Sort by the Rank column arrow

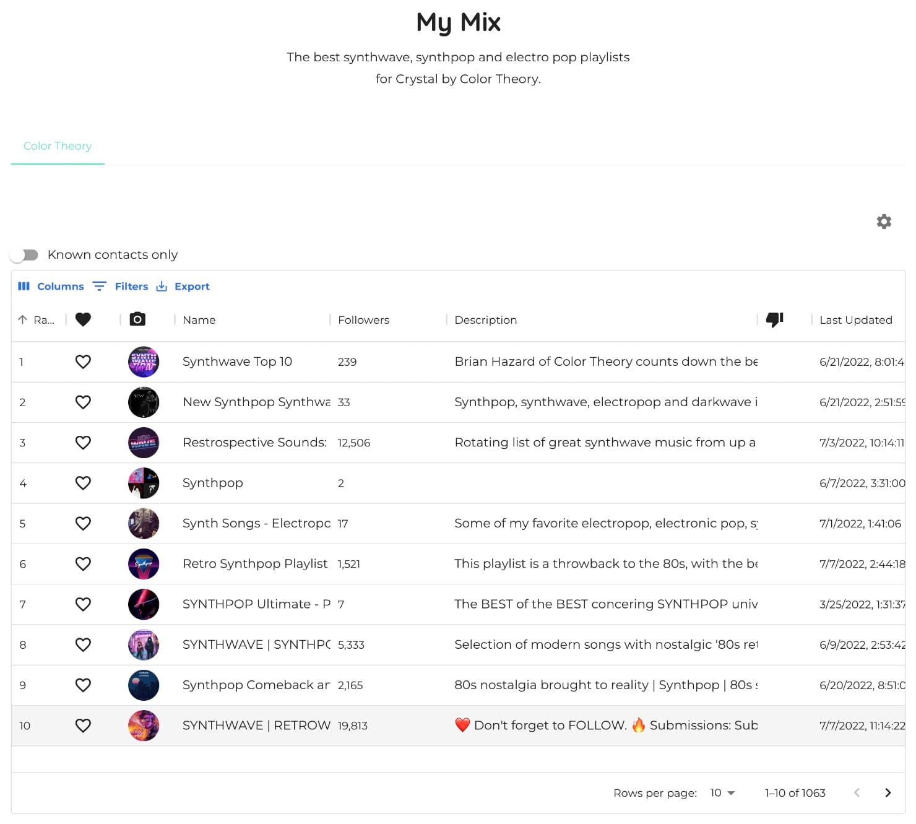pyautogui.click(x=22, y=320)
